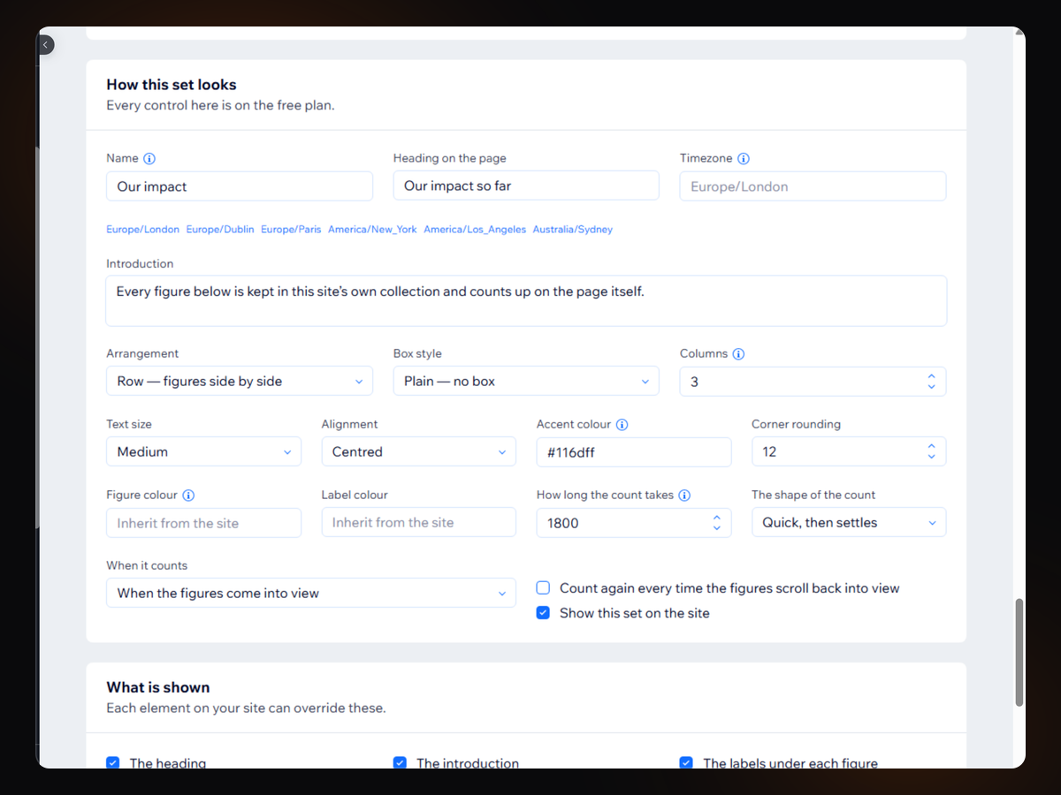Collapse the side panel with the back arrow
Image resolution: width=1061 pixels, height=795 pixels.
[45, 44]
